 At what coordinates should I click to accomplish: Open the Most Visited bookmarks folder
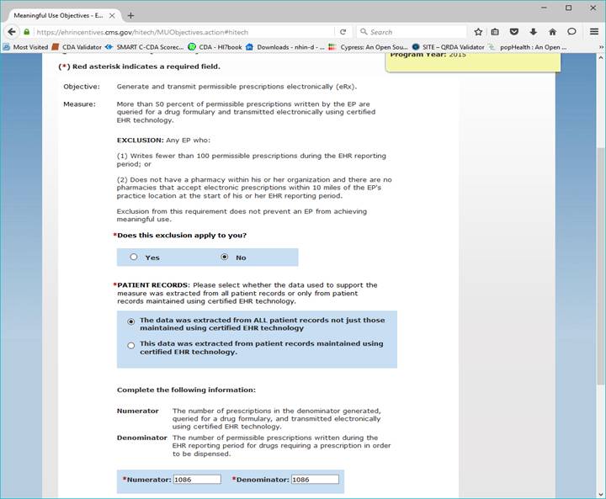click(x=25, y=47)
